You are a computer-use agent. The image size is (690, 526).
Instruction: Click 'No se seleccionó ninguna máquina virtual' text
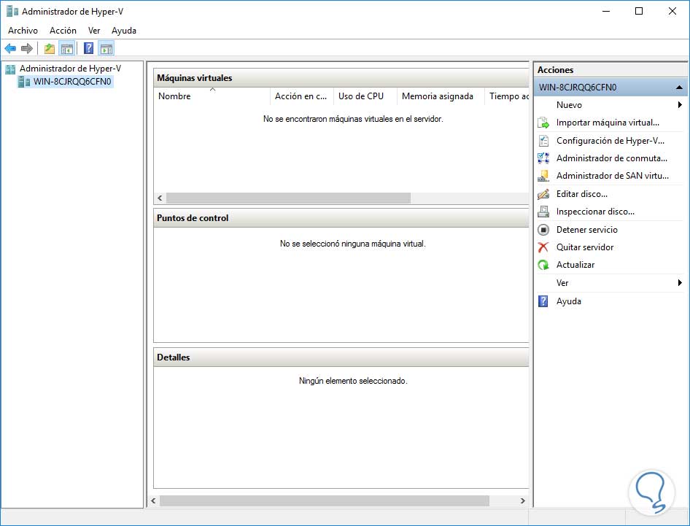[353, 244]
